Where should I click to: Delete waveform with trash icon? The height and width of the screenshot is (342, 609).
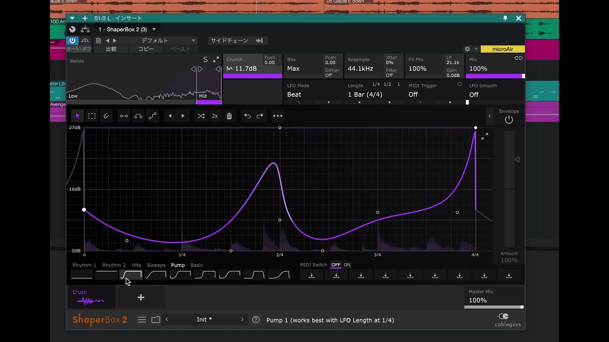tap(229, 116)
